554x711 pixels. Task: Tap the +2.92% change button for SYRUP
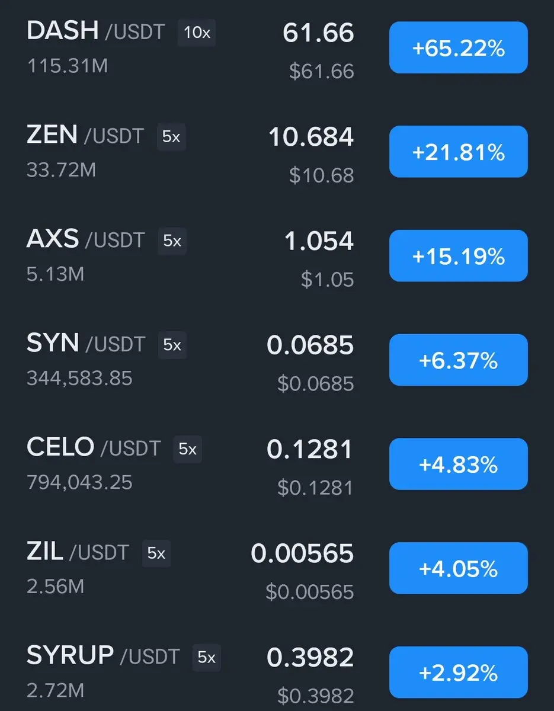click(x=458, y=672)
